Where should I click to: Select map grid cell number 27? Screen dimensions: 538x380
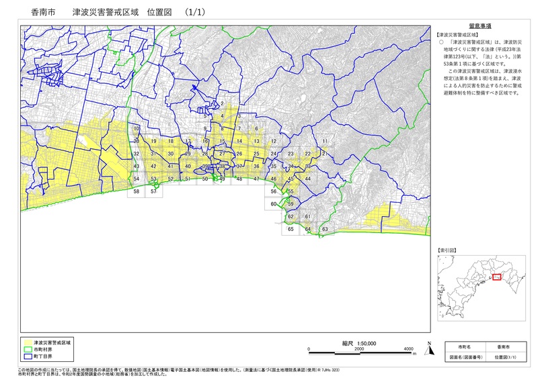222,154
